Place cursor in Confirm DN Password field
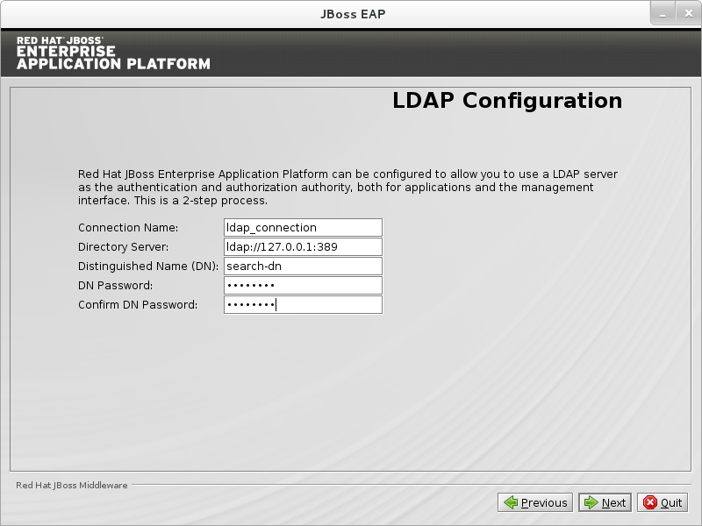Screen dimensions: 702x526 (x=303, y=305)
